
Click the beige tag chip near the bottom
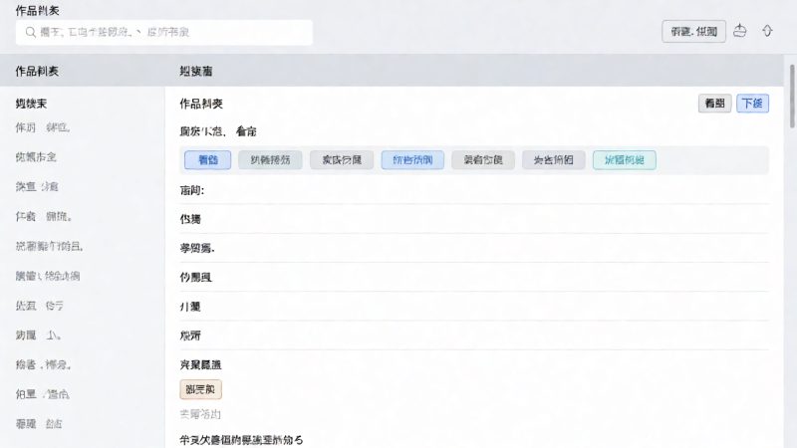201,389
